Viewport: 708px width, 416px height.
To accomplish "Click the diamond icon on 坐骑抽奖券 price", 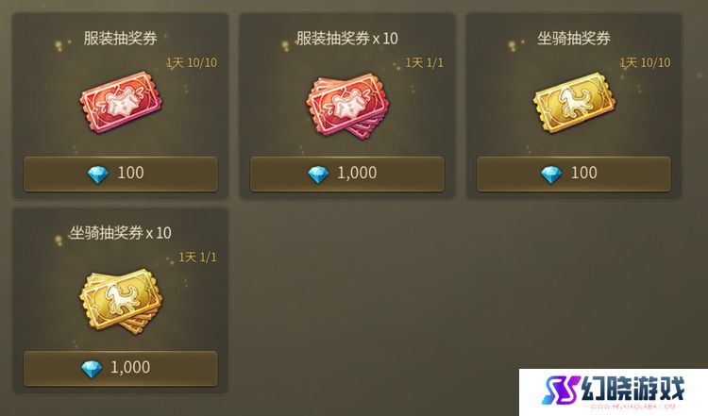I will [x=551, y=175].
